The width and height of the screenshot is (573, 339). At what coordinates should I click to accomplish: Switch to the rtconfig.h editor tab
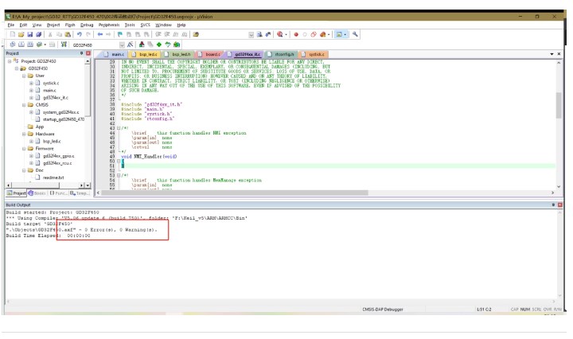click(x=284, y=54)
